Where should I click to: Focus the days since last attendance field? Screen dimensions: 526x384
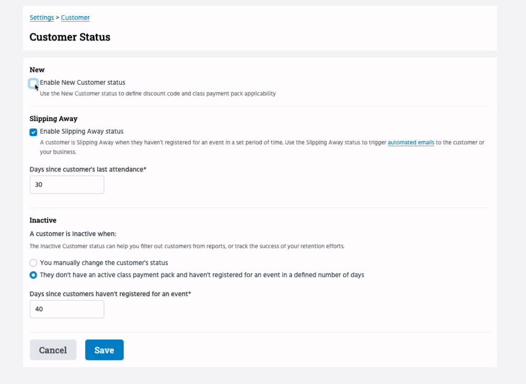67,185
